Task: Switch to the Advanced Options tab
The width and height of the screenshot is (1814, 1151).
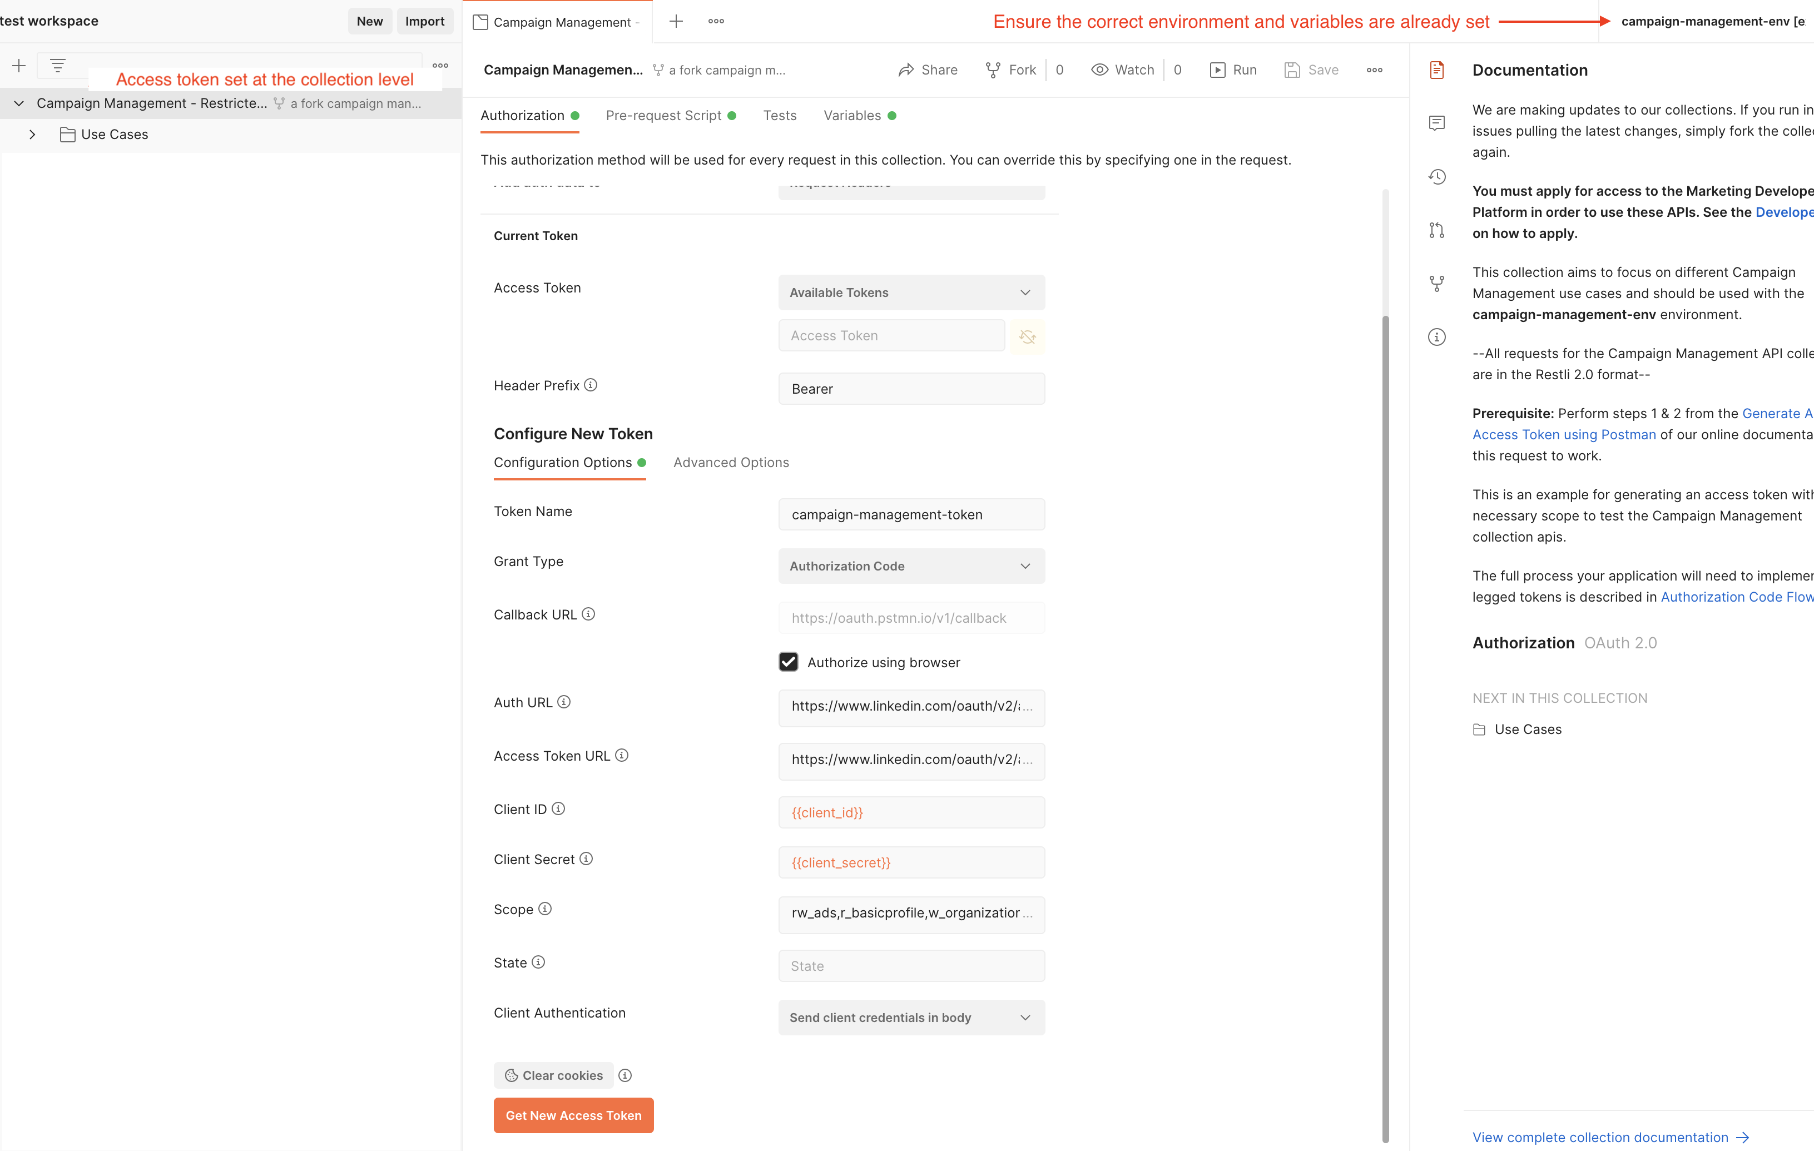Action: coord(730,463)
